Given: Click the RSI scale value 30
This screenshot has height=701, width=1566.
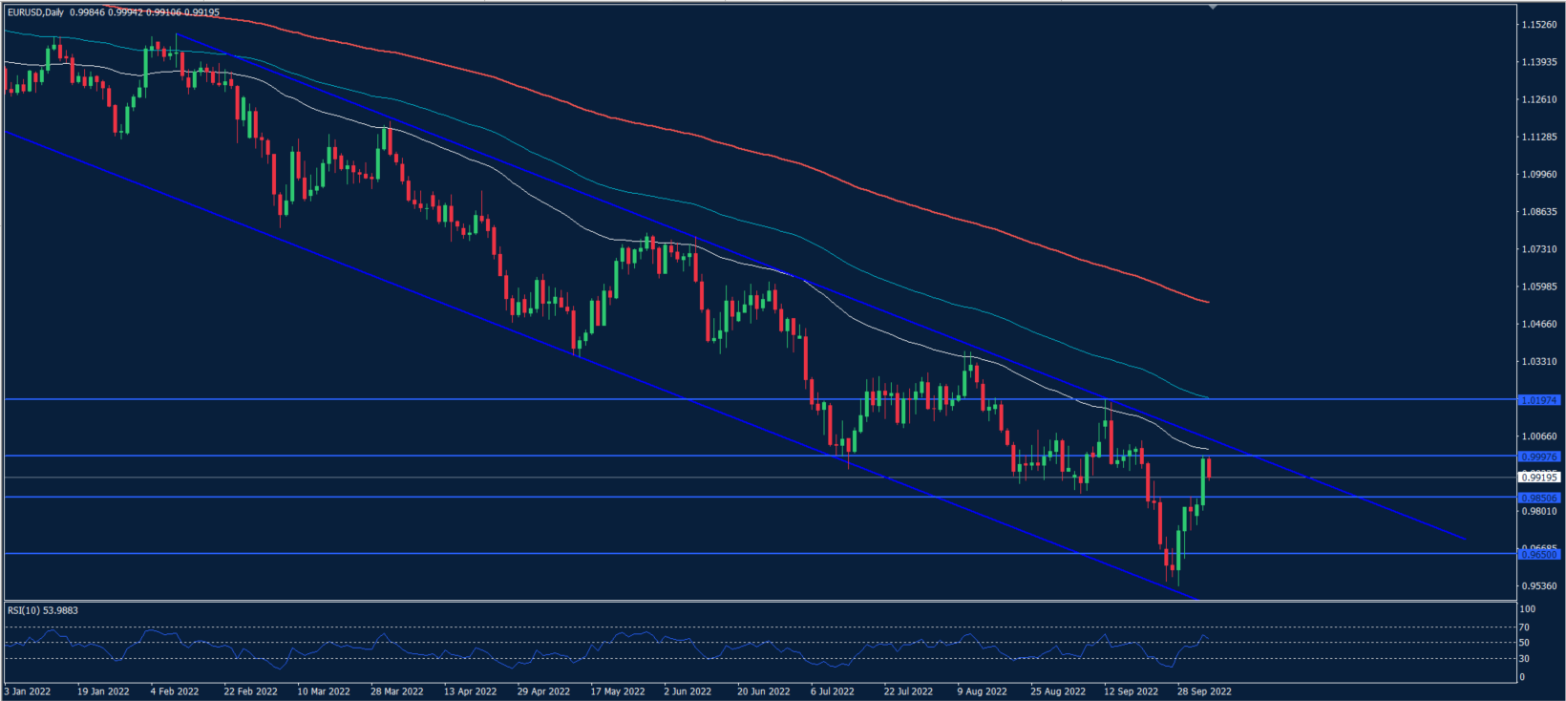Looking at the screenshot, I should point(1525,659).
